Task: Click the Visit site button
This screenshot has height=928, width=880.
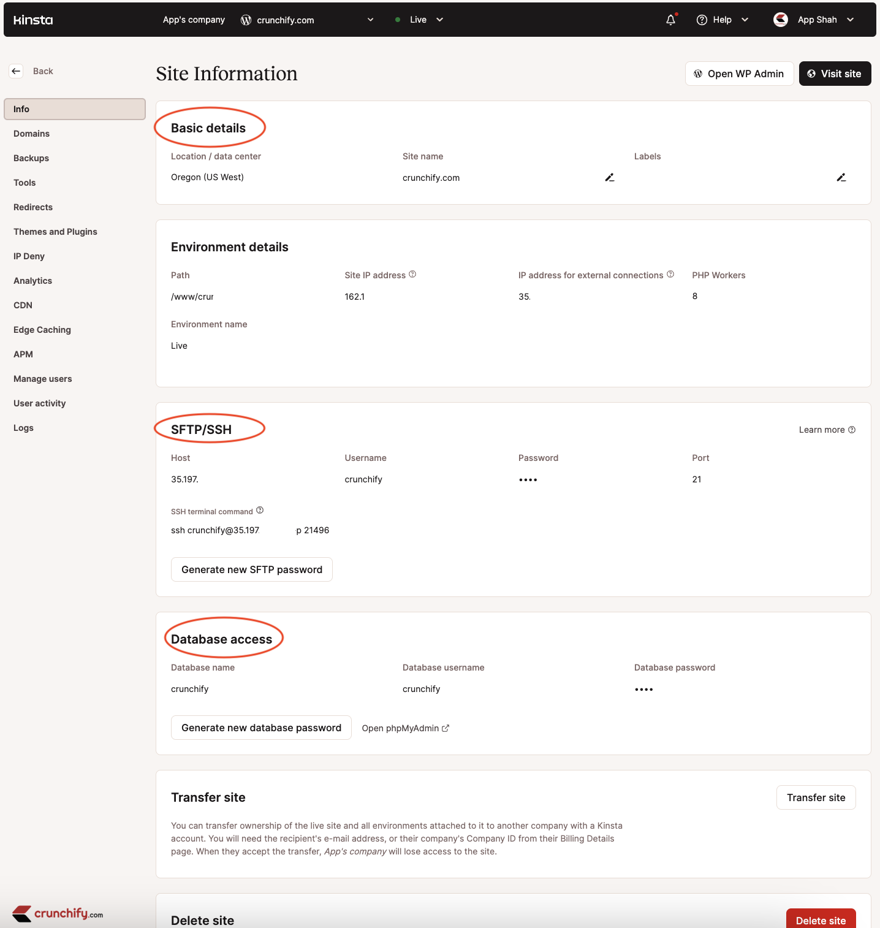Action: [835, 74]
